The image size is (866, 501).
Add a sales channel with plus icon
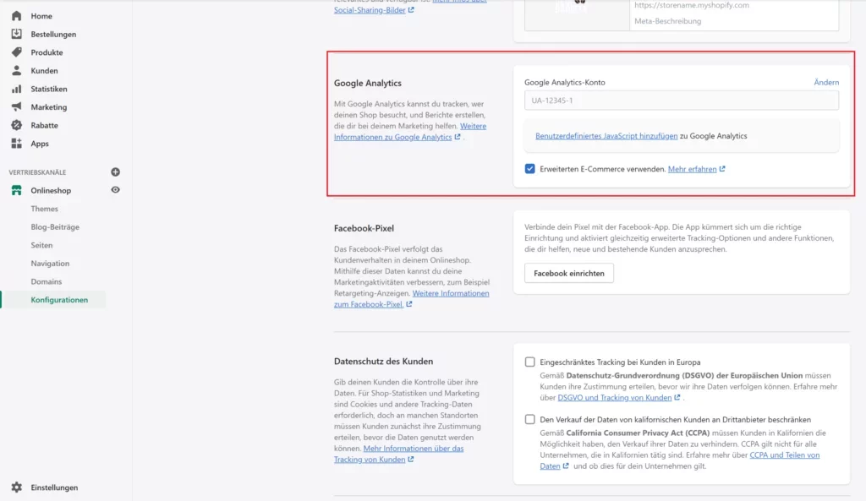click(115, 172)
